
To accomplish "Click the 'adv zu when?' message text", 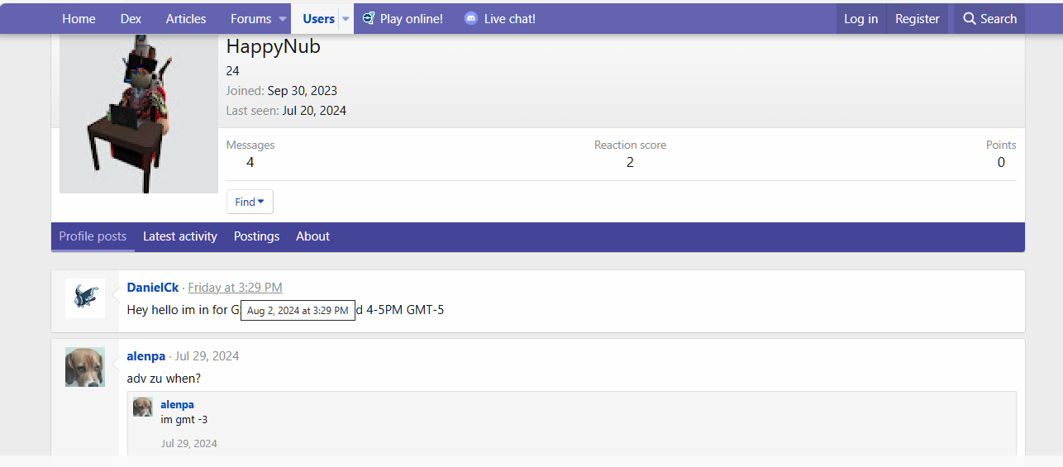I will pyautogui.click(x=164, y=379).
